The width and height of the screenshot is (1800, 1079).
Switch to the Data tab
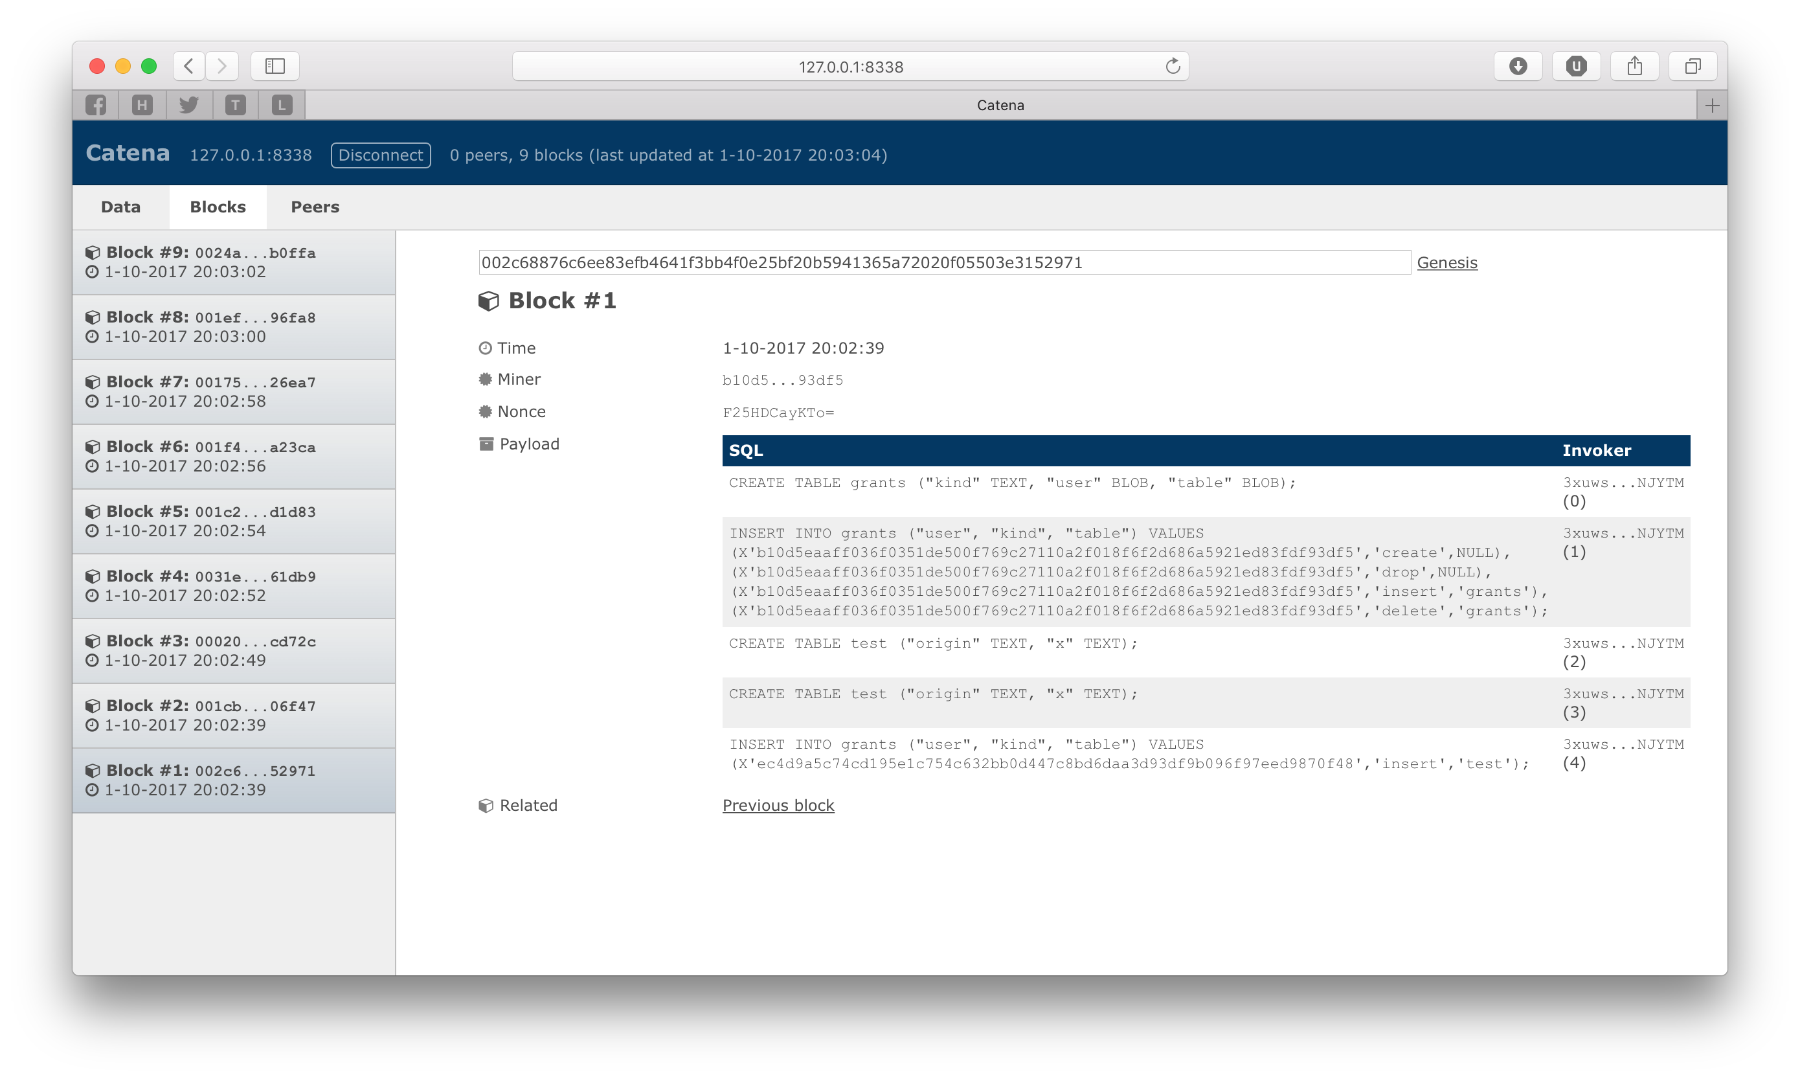(120, 207)
